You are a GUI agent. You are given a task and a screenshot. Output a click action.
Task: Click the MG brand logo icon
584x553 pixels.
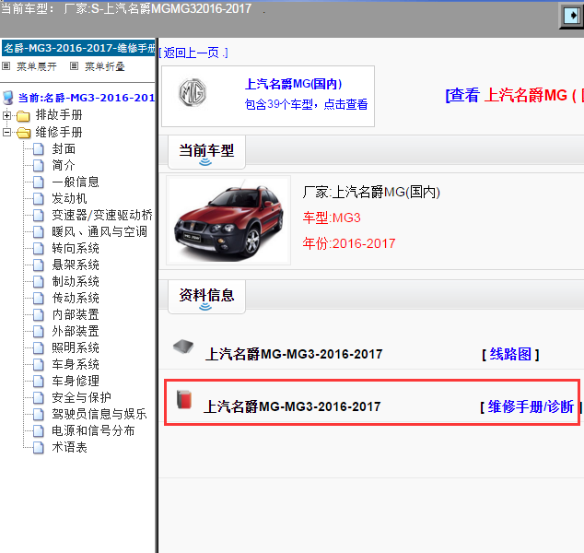(x=193, y=92)
